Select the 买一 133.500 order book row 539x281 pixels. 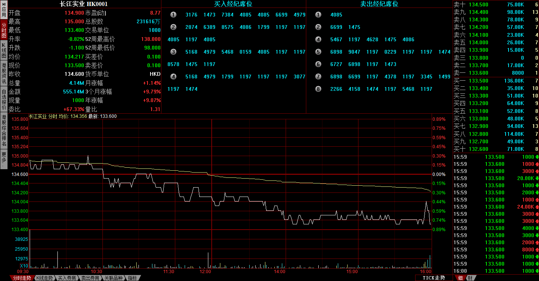coord(496,81)
